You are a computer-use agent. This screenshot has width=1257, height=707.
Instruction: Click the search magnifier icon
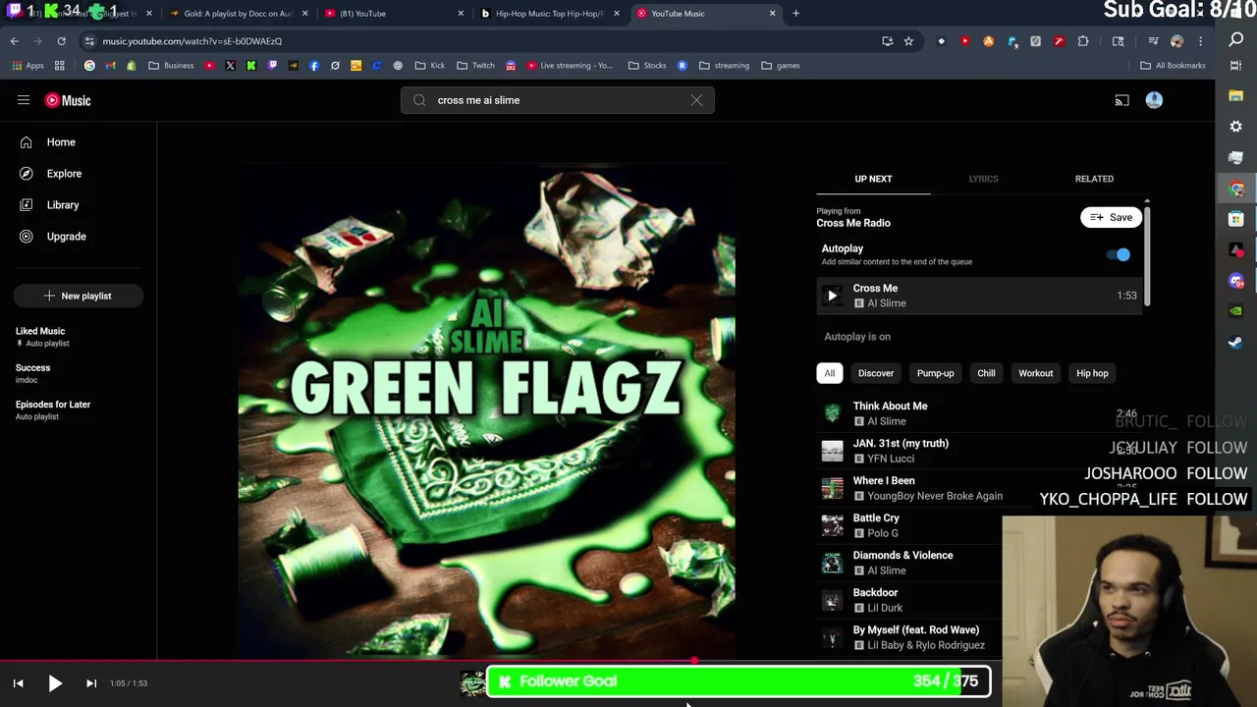(419, 100)
